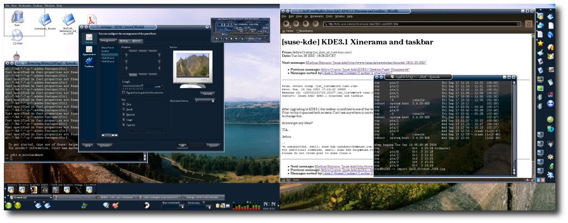Switch to the Hiding tab
This screenshot has height=223, width=568.
click(x=124, y=41)
